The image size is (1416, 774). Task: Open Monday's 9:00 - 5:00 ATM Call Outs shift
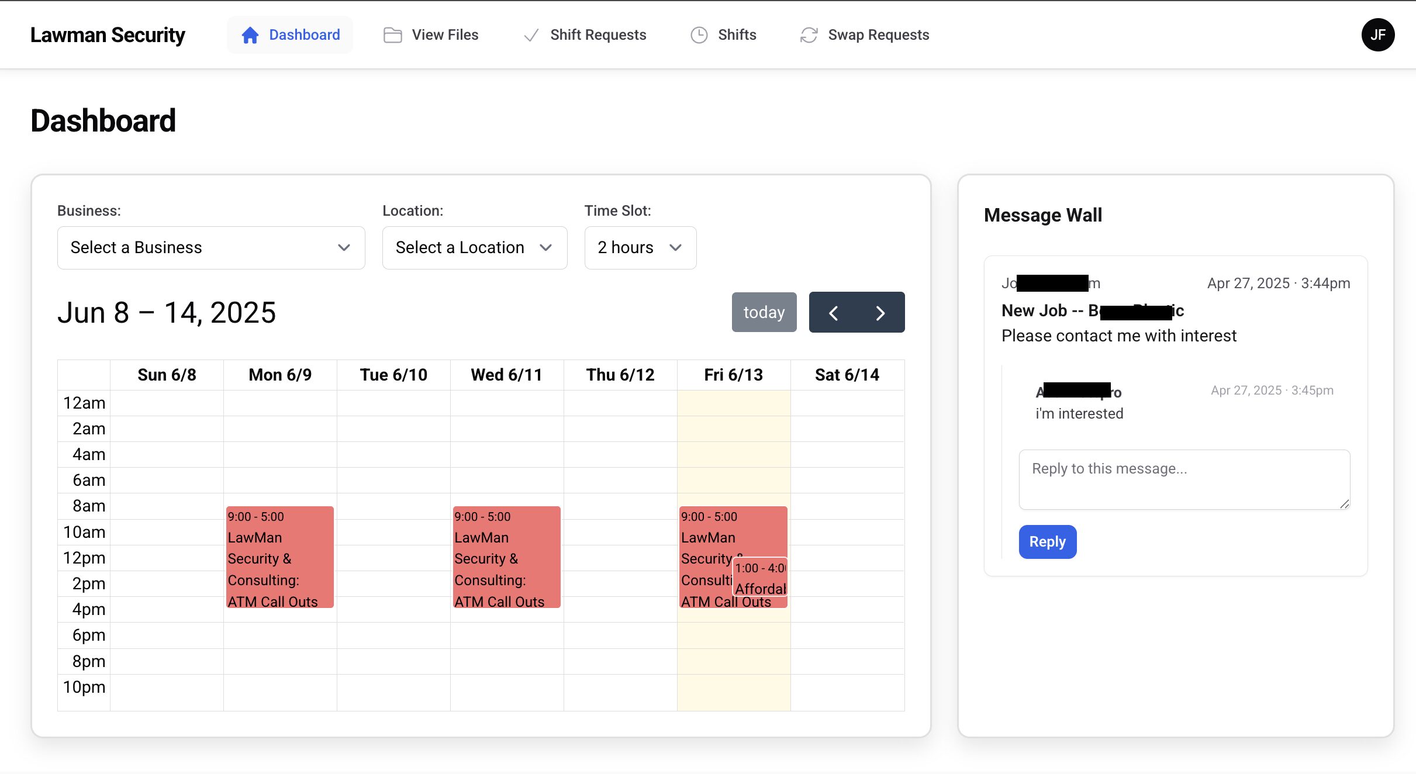[x=279, y=557]
